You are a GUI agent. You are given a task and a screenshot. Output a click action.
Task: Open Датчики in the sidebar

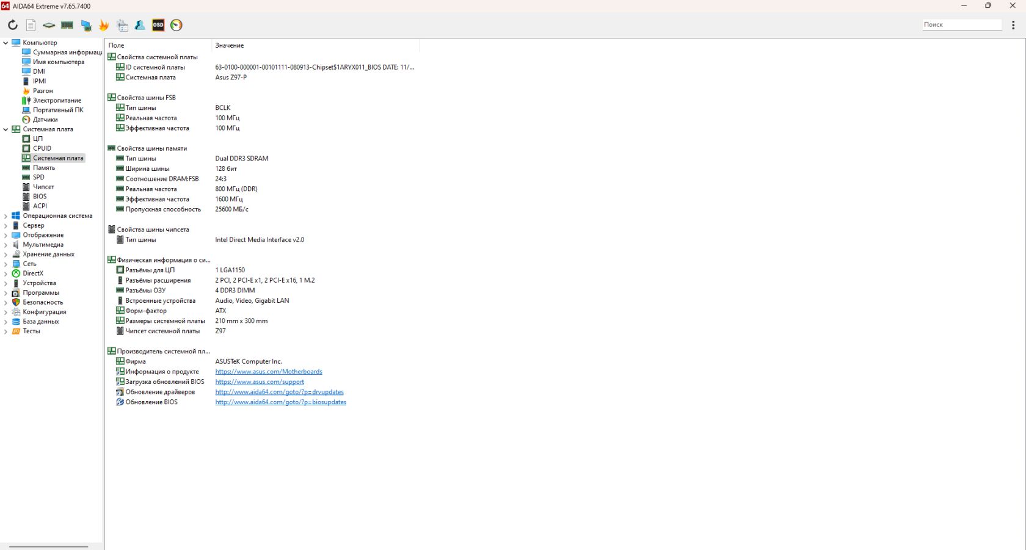(x=45, y=120)
